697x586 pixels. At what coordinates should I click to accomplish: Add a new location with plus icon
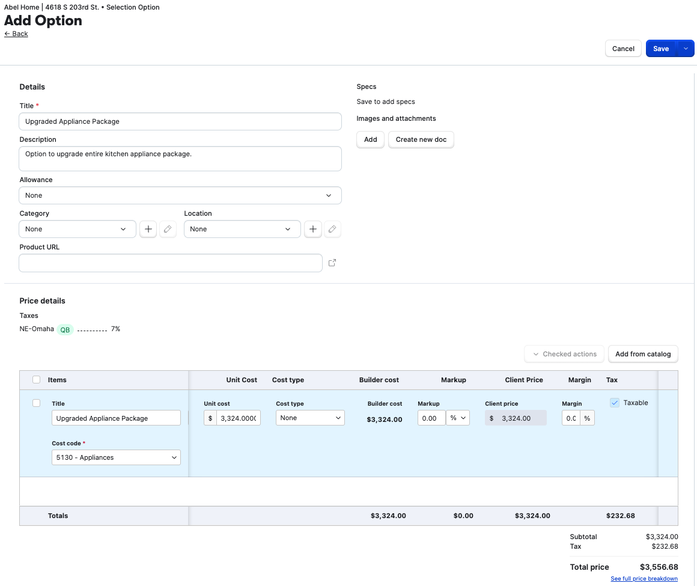click(x=313, y=229)
